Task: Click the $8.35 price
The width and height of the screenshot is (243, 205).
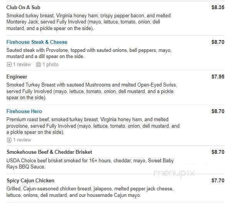Action: (218, 7)
